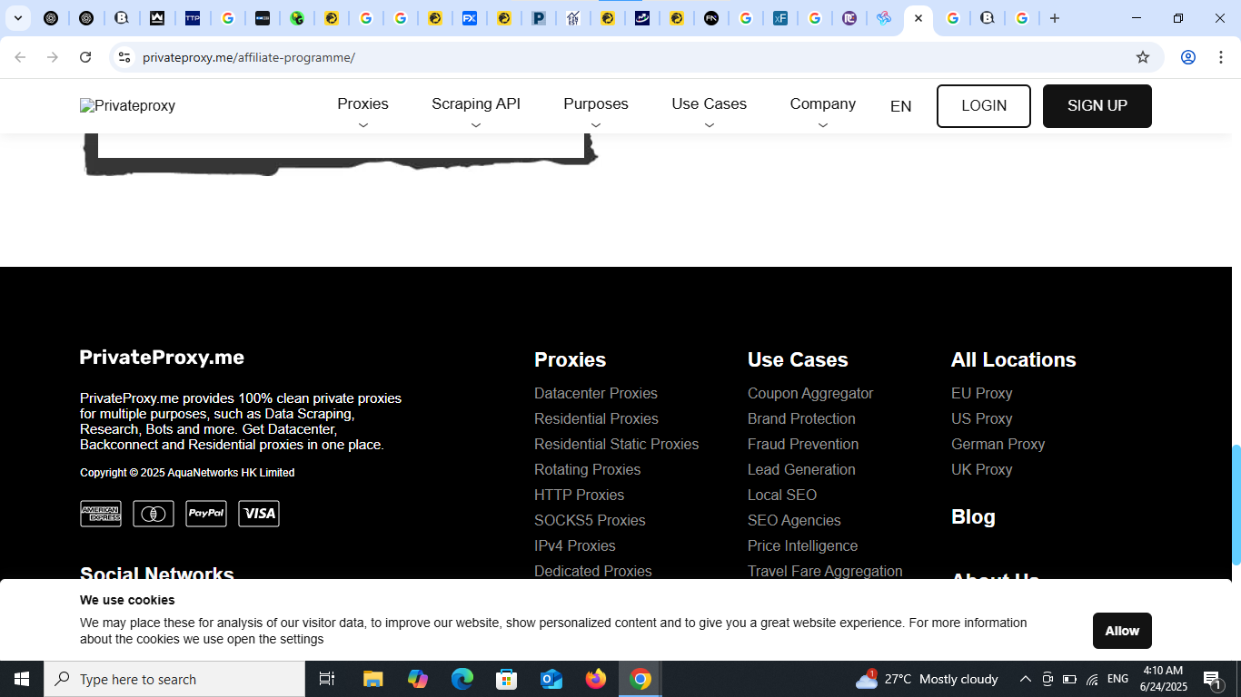Open the SOCKS5 Proxies link
The image size is (1241, 697).
[590, 520]
